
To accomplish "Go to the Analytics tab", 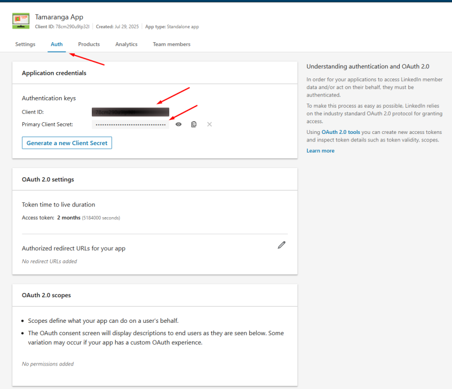I will coord(126,44).
